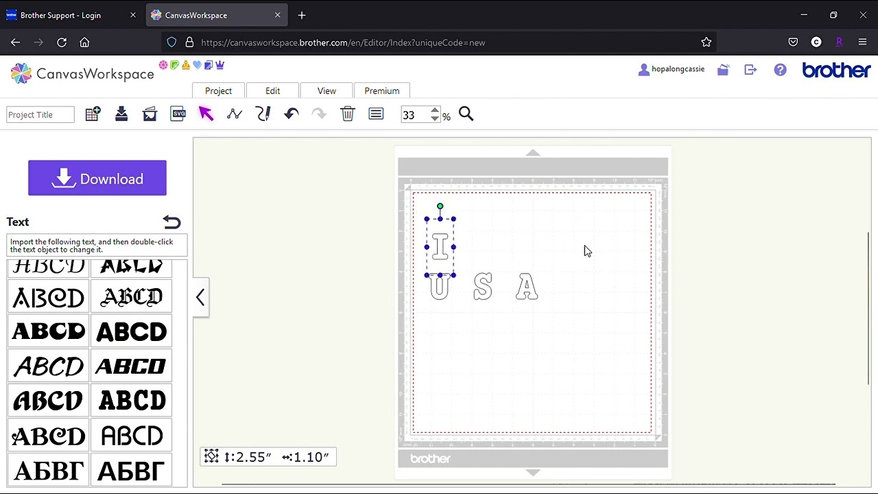Image resolution: width=878 pixels, height=494 pixels.
Task: Redo the greyed-out action arrow
Action: coord(319,114)
